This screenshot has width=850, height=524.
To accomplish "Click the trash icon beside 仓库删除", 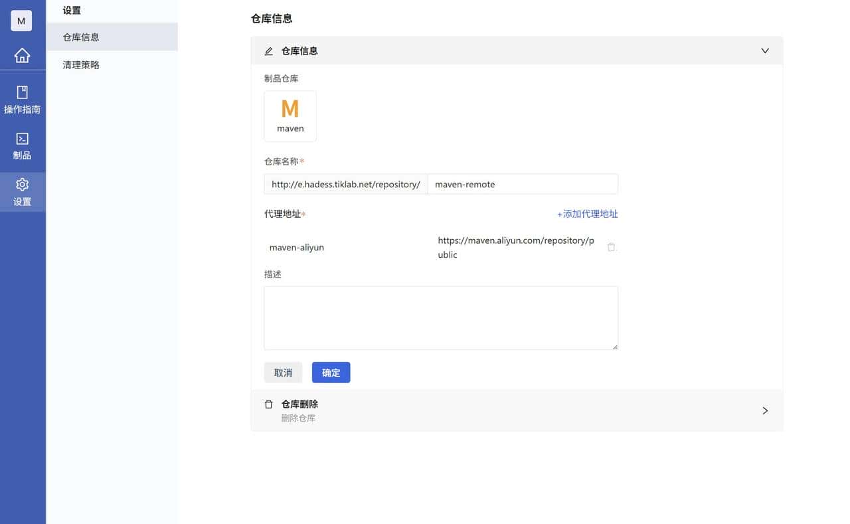I will pos(268,404).
